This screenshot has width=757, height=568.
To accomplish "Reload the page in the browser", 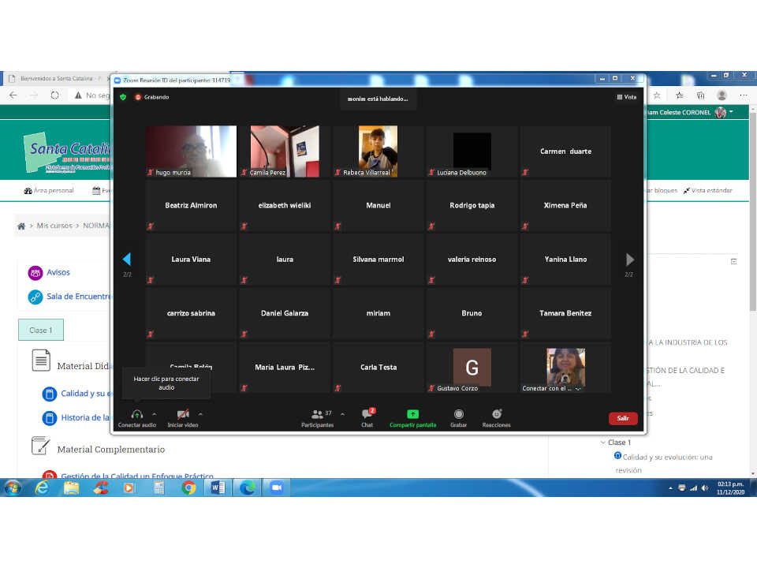I will pyautogui.click(x=54, y=95).
